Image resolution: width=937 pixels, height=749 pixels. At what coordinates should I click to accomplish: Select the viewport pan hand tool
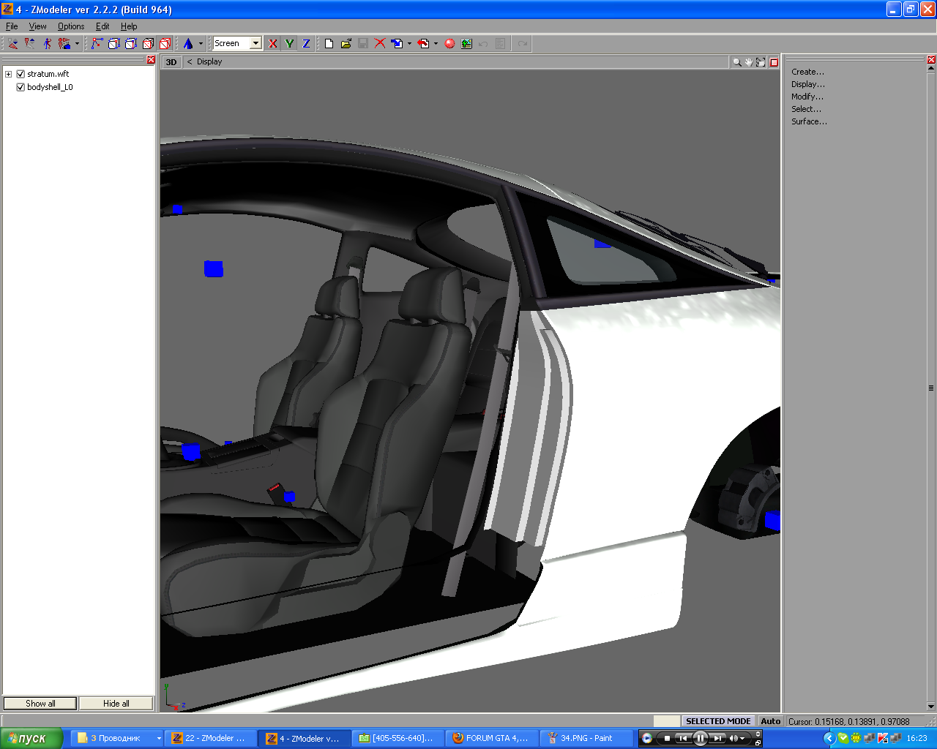click(x=748, y=62)
